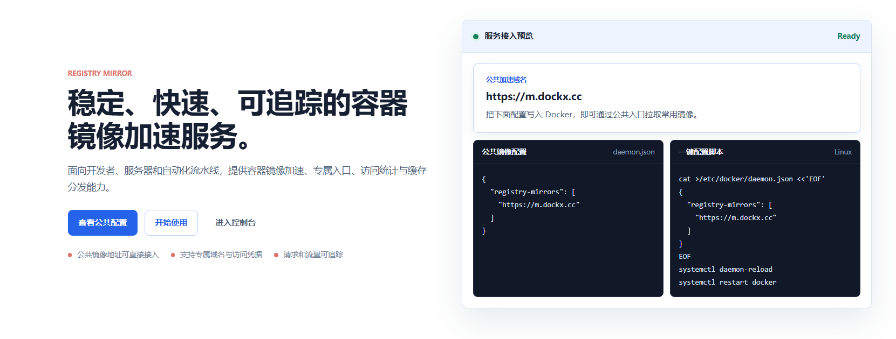Click the cat >/etc/docker/daemon.json script line
Screen dimensions: 896x339
tap(752, 179)
